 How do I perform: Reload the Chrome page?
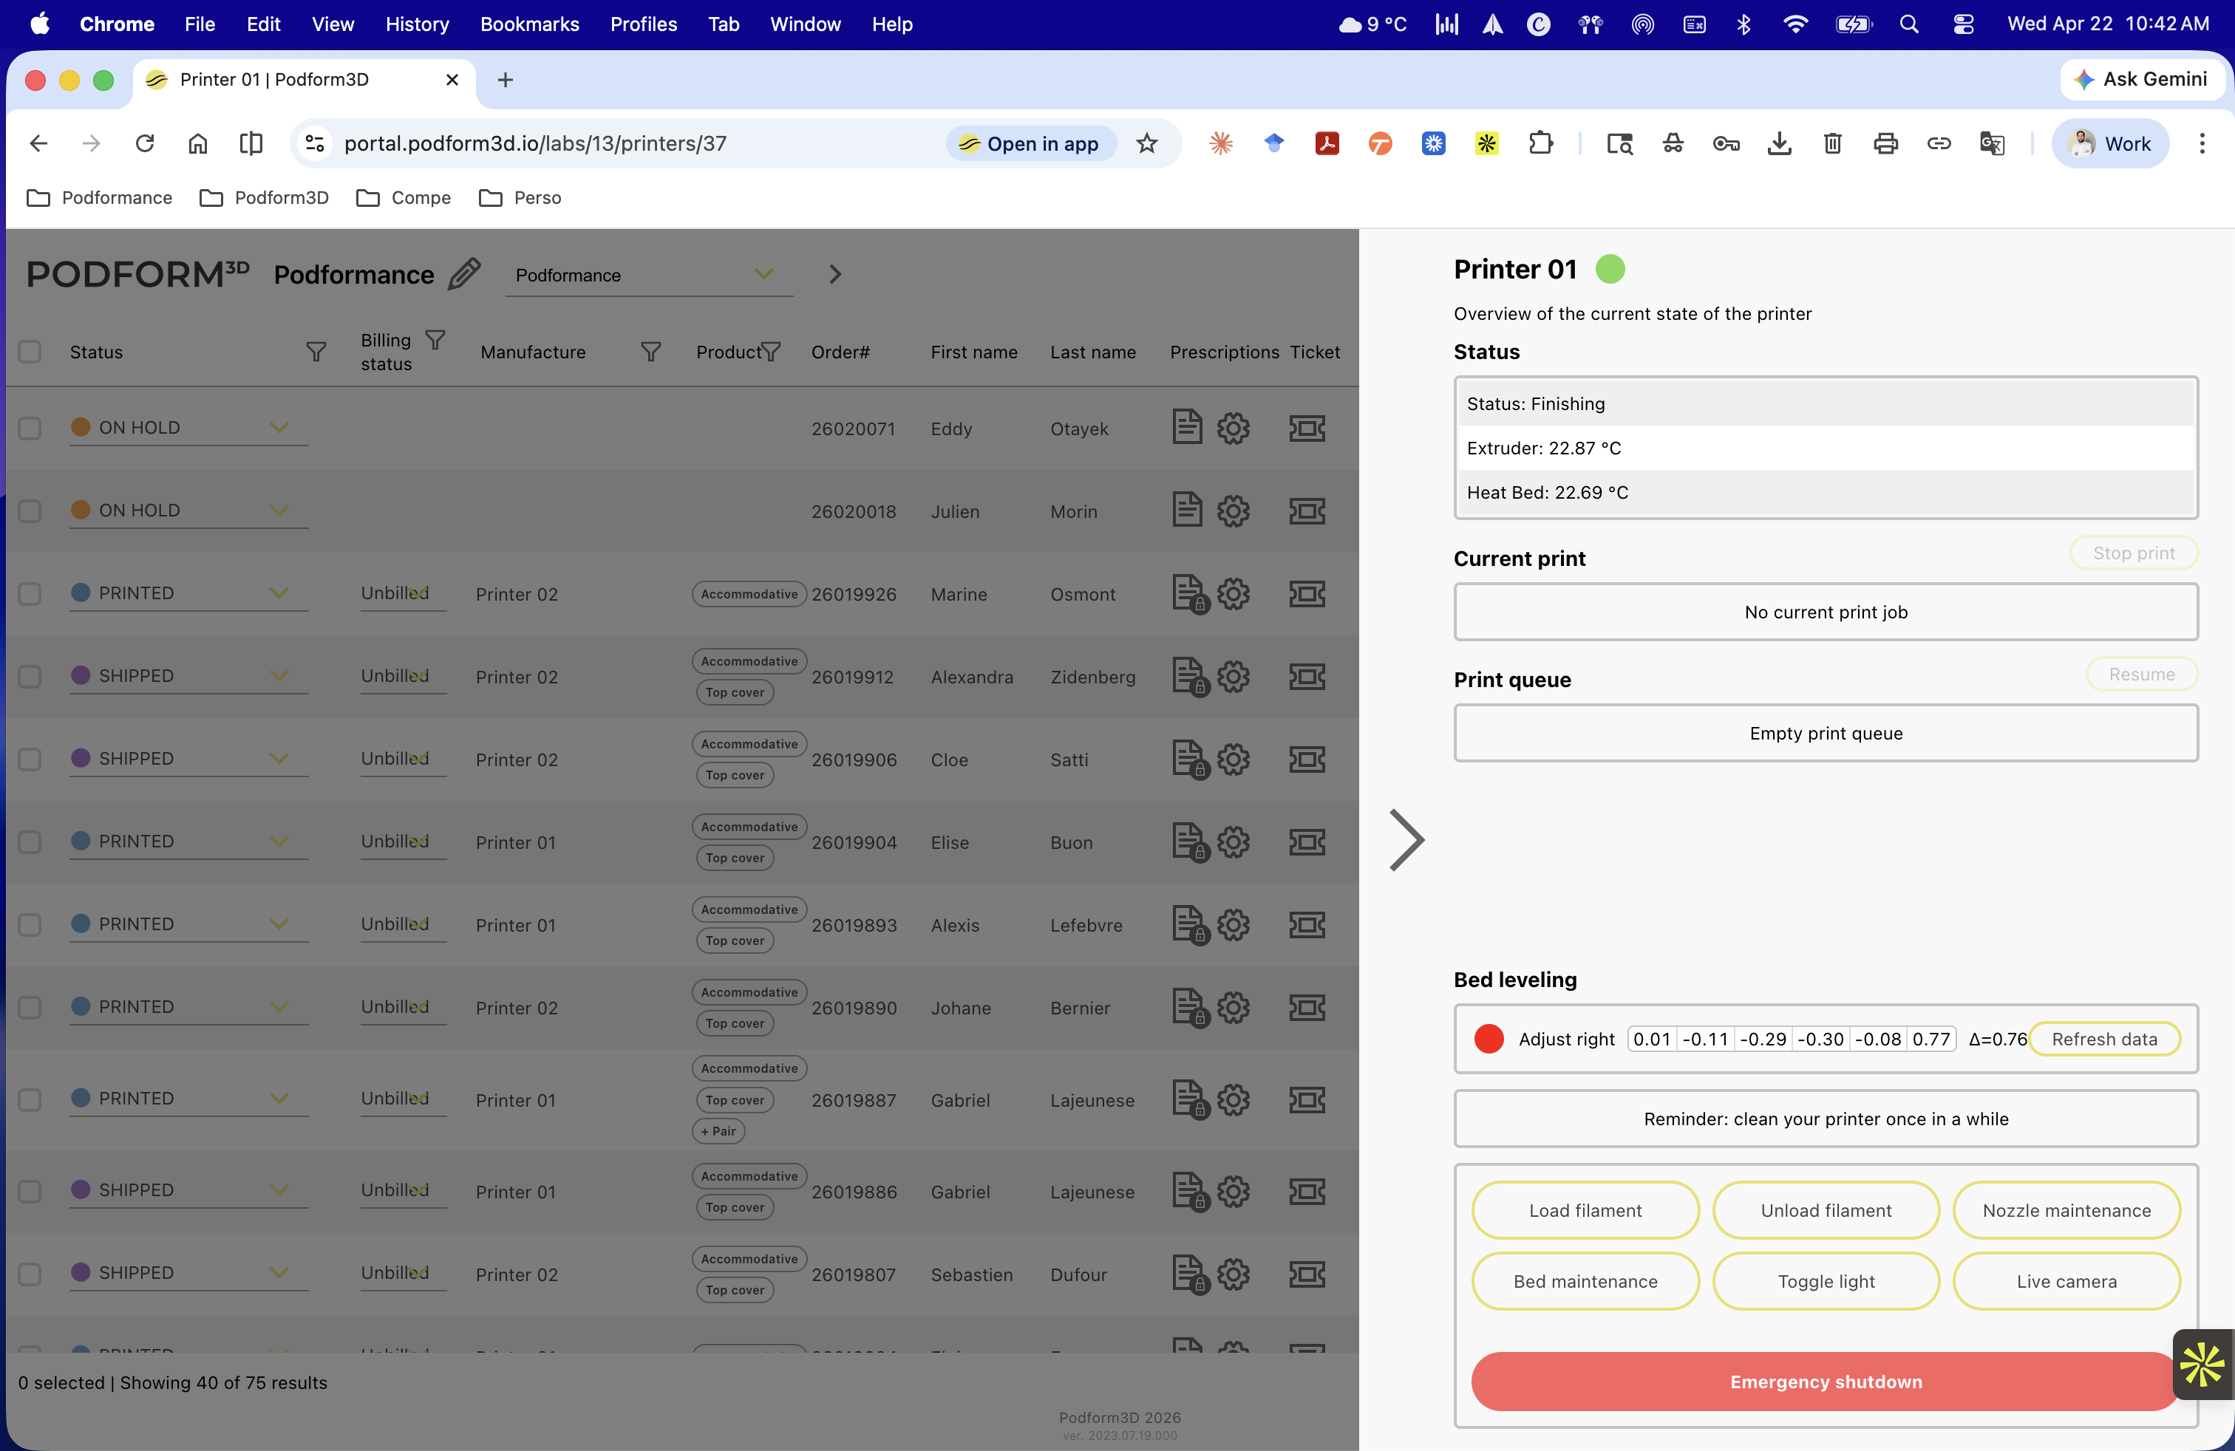145,143
